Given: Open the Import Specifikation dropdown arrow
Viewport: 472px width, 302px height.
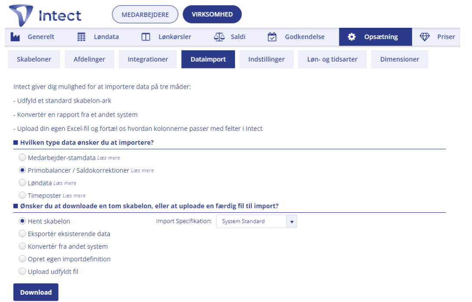Looking at the screenshot, I should pyautogui.click(x=292, y=221).
